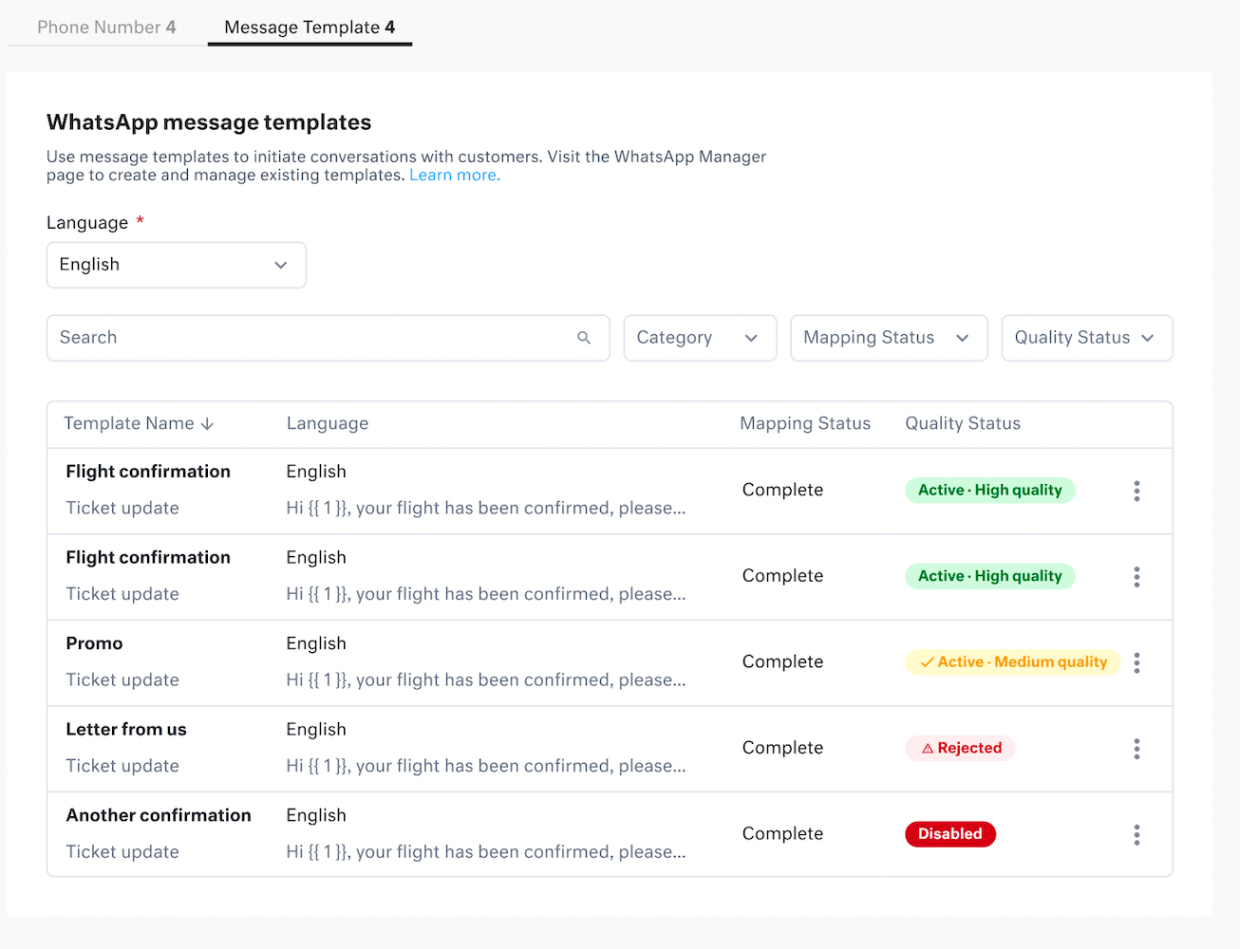Open kebab menu for Letter from us row

1137,749
